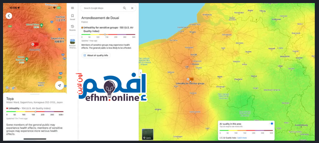
Task: Click the Mount Tanzawa green marker
Action: click(x=26, y=59)
